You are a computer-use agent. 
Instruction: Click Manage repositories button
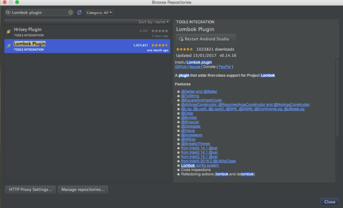point(83,189)
